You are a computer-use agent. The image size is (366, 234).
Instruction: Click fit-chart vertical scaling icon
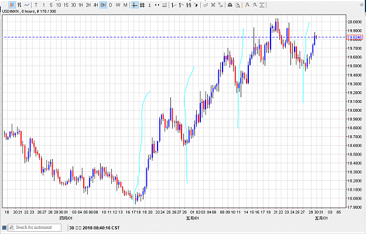(262, 5)
